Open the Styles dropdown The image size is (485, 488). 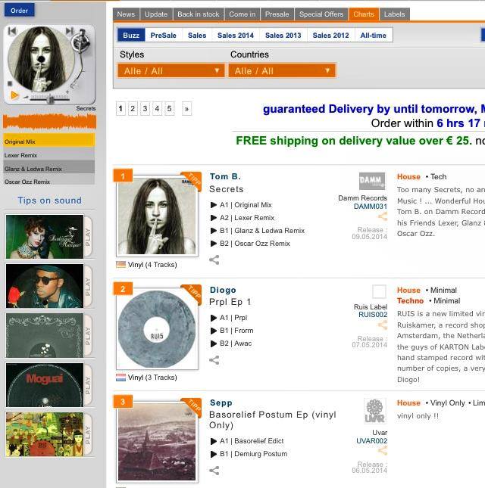click(171, 70)
